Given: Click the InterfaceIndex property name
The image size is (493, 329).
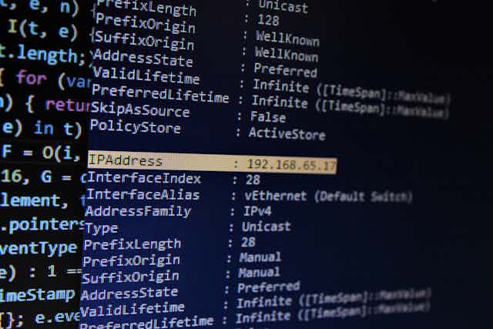Looking at the screenshot, I should click(x=144, y=178).
